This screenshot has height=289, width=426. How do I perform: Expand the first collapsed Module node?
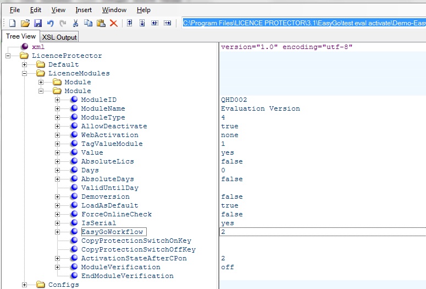(x=41, y=82)
